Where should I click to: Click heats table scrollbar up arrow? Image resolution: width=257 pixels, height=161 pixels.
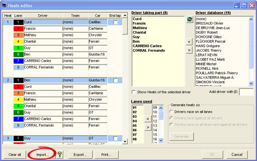point(125,15)
